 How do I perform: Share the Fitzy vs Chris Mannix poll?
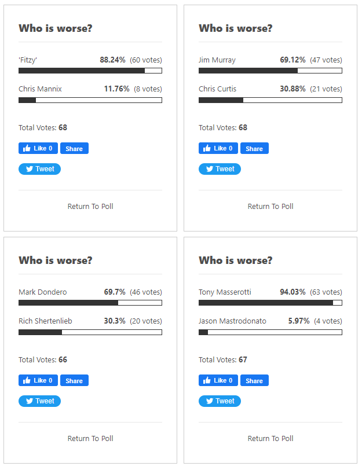(74, 148)
